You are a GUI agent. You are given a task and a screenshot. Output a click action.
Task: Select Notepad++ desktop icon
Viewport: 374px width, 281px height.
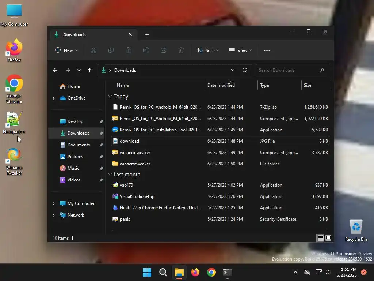tap(14, 122)
